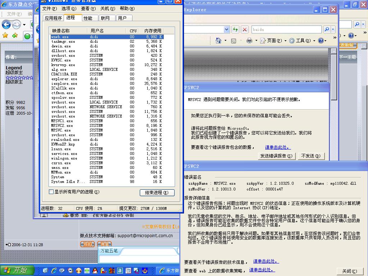Click the stacked books quick launch icon
368x276 pixels.
(x=112, y=271)
